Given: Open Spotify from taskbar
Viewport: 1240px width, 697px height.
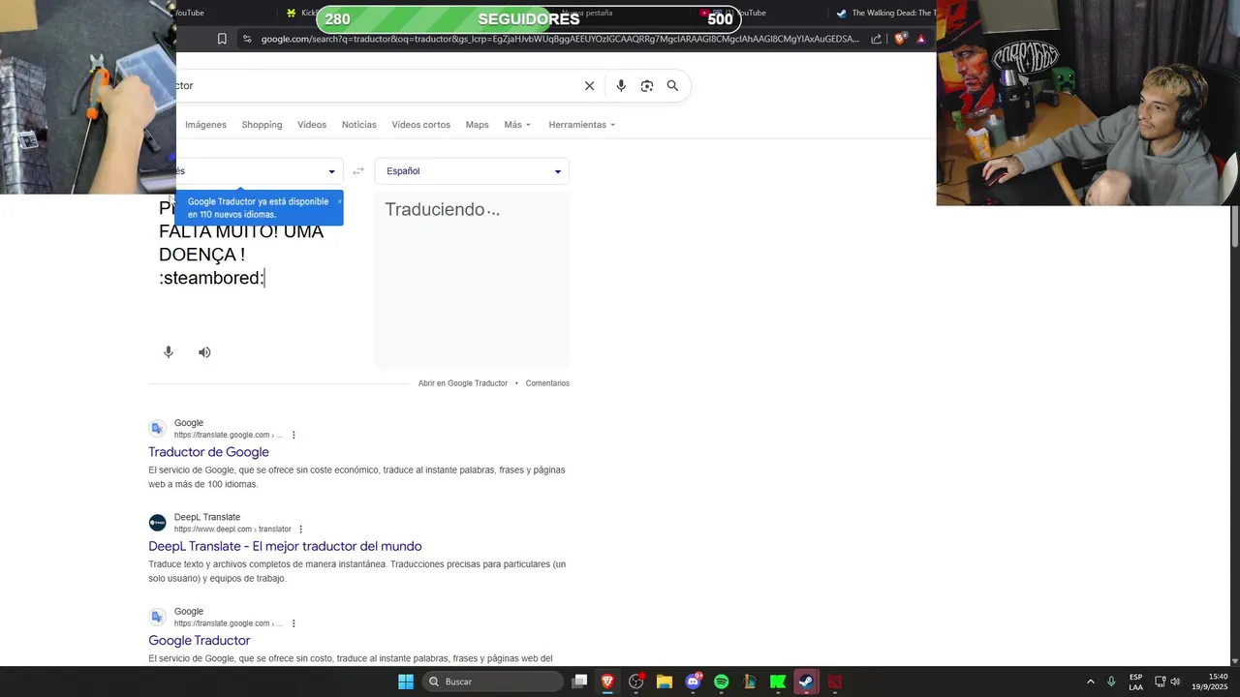Looking at the screenshot, I should 721,682.
